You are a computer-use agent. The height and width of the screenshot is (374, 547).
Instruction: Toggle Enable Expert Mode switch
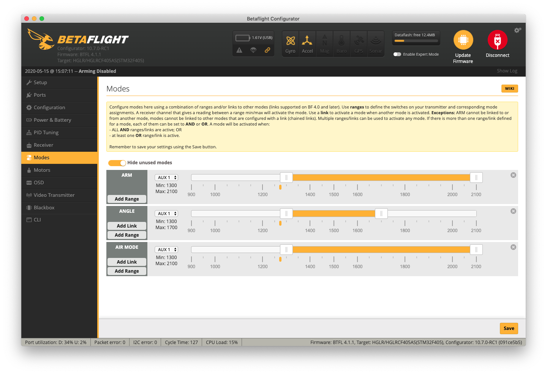click(397, 54)
